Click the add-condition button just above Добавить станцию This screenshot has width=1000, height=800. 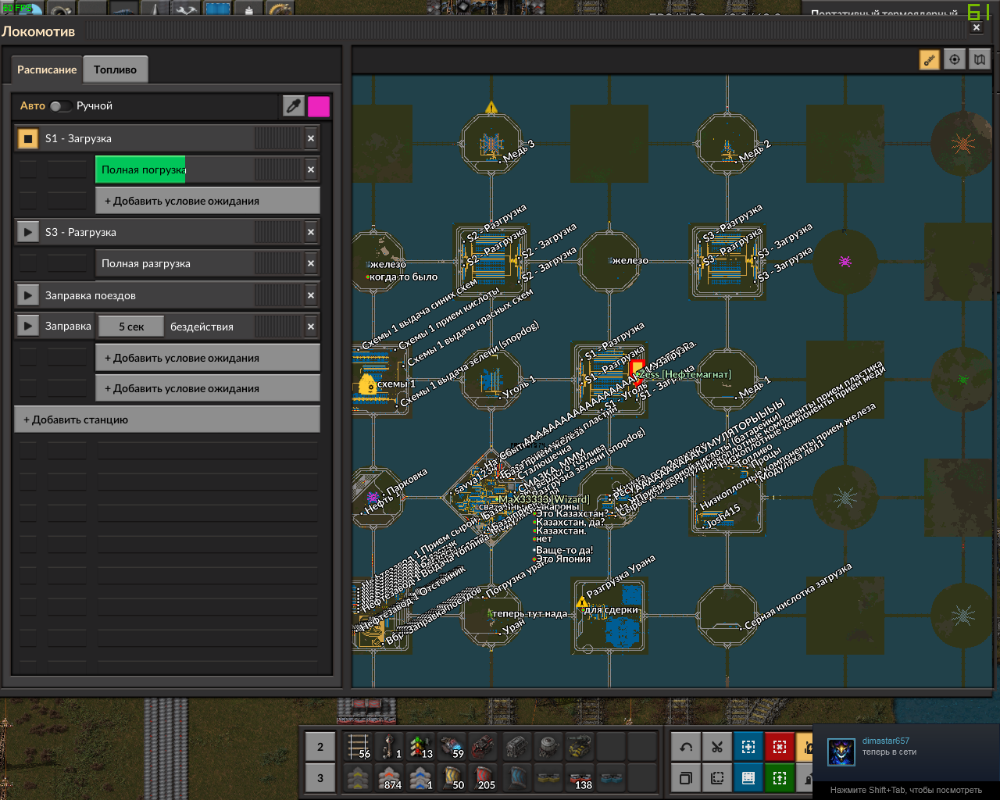[x=207, y=388]
